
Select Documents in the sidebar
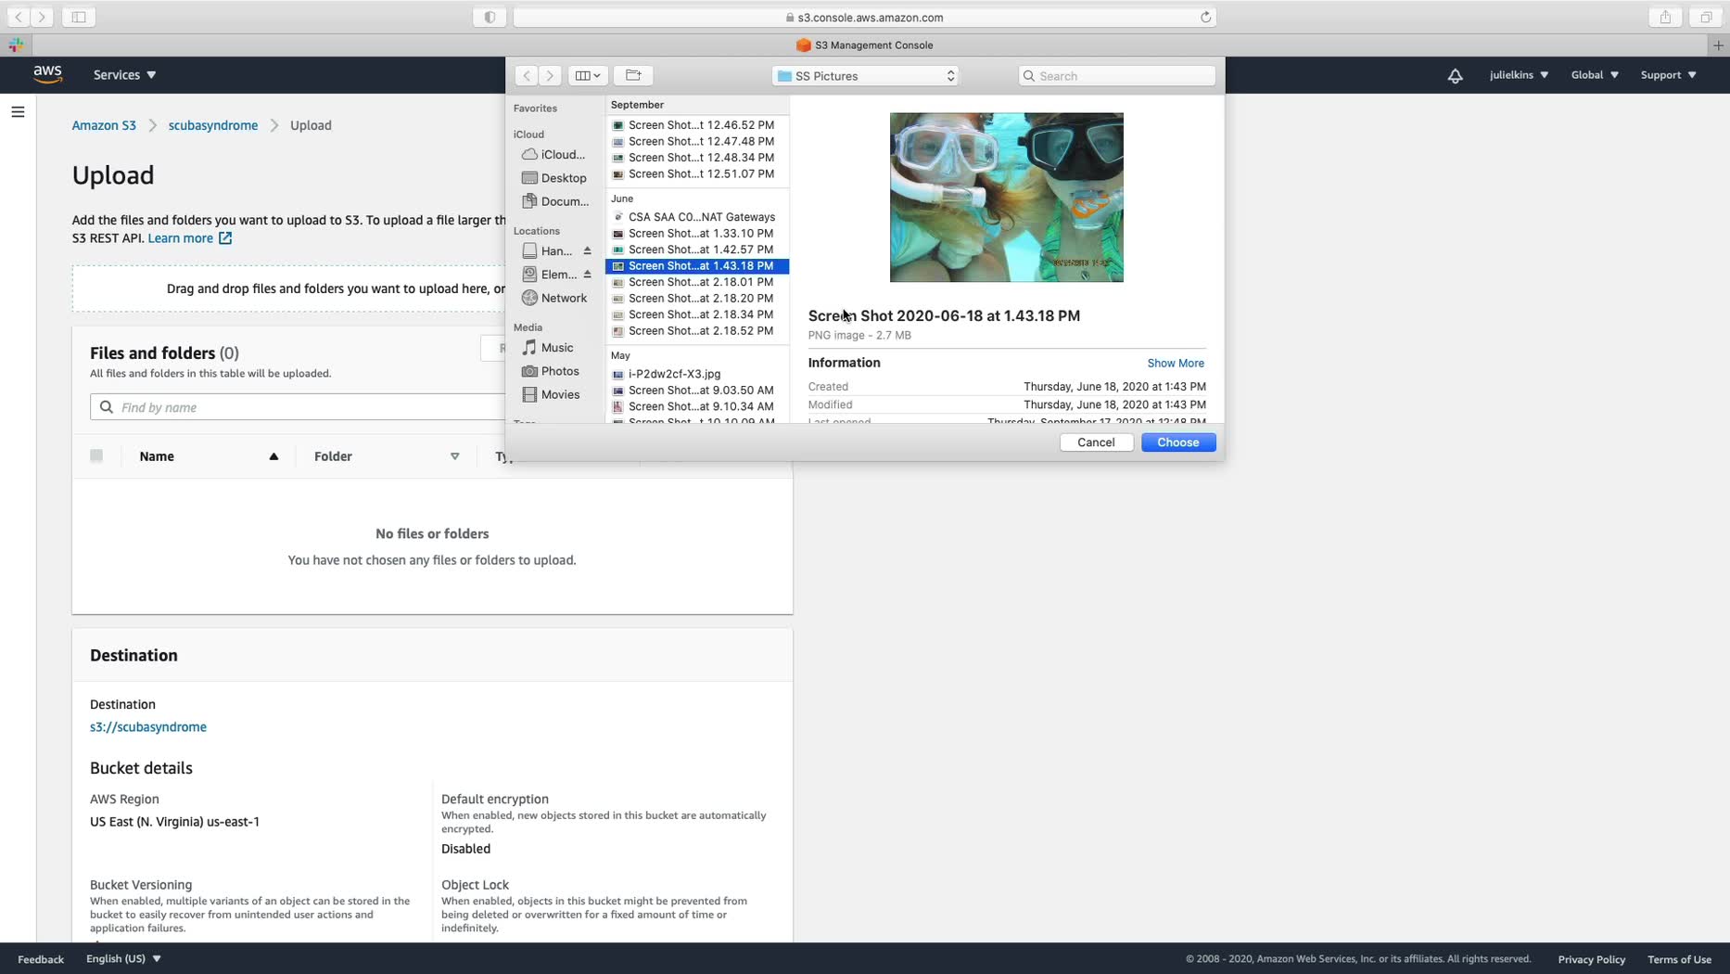tap(555, 201)
